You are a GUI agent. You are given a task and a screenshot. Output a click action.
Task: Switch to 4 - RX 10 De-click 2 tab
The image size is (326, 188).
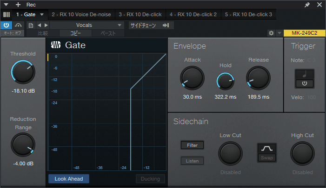(x=193, y=14)
